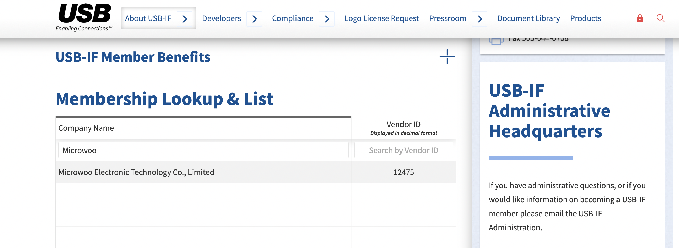Navigate to Document Library
Screen dimensions: 679x248
pos(528,18)
